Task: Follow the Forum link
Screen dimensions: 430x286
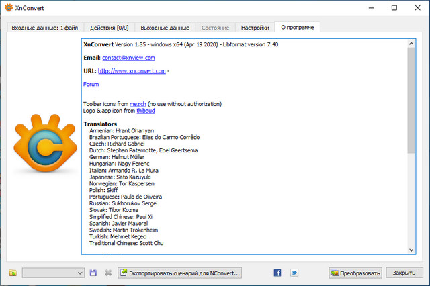Action: [91, 85]
